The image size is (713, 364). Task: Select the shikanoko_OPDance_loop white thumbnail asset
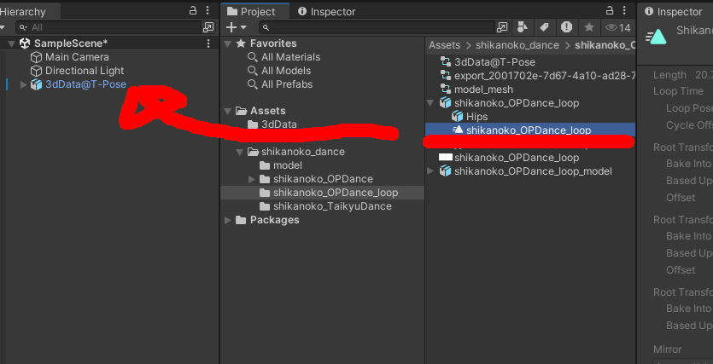coord(517,158)
